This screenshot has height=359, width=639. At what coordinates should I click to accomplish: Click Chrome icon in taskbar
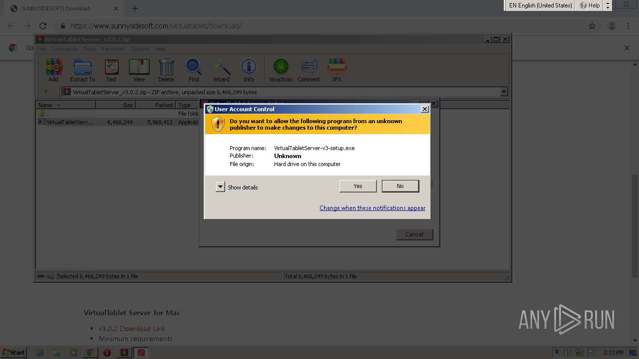(x=90, y=353)
